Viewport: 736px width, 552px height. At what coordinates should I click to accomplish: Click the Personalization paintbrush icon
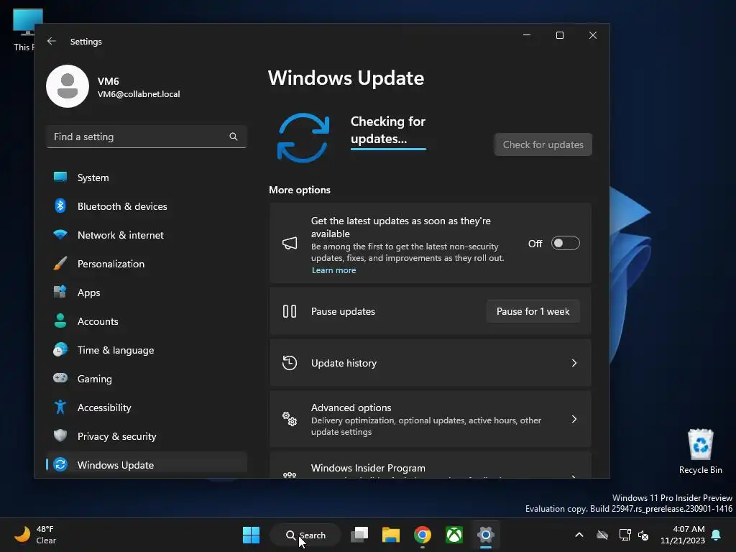pos(60,263)
